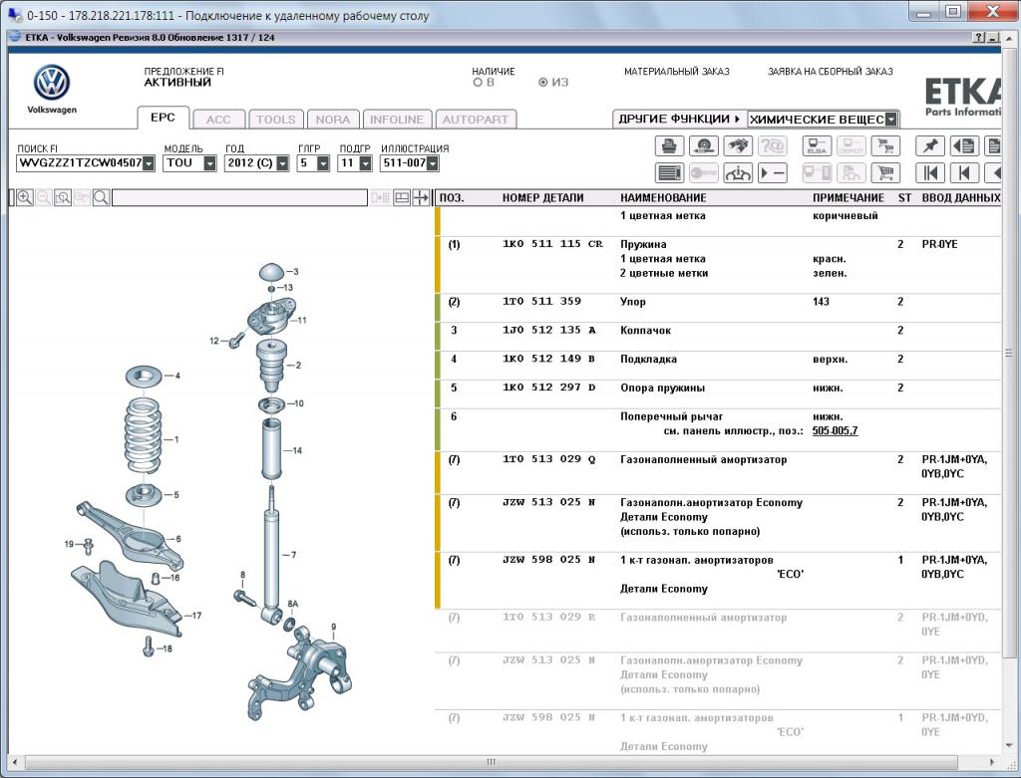Screen dimensions: 1021x778
Task: Switch to the AUTOPART tab
Action: click(476, 120)
